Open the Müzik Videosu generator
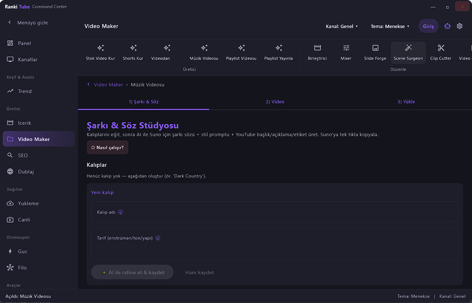The image size is (472, 303). 204,53
